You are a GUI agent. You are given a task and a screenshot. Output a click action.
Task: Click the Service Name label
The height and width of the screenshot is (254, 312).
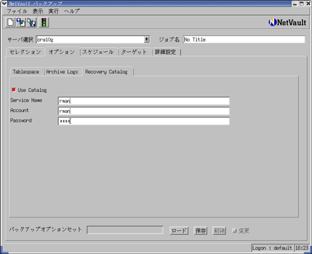[26, 100]
